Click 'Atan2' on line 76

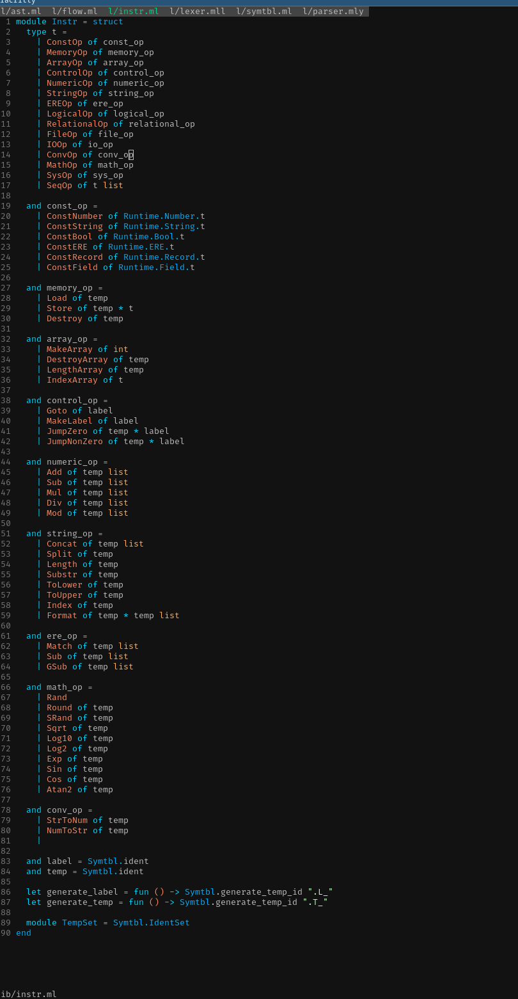(59, 790)
